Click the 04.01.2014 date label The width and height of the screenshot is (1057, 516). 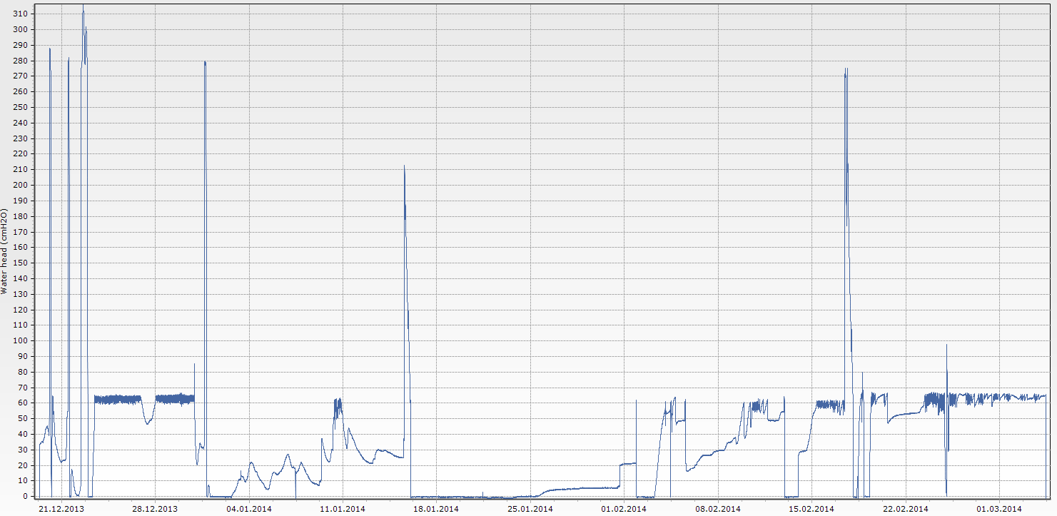coord(249,509)
